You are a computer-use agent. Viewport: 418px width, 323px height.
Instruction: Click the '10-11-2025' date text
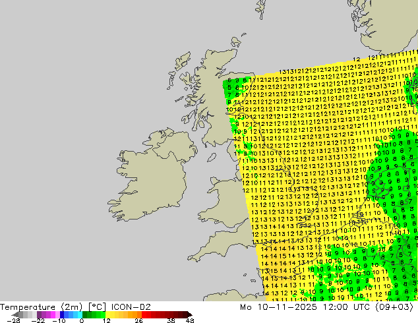tap(287, 307)
